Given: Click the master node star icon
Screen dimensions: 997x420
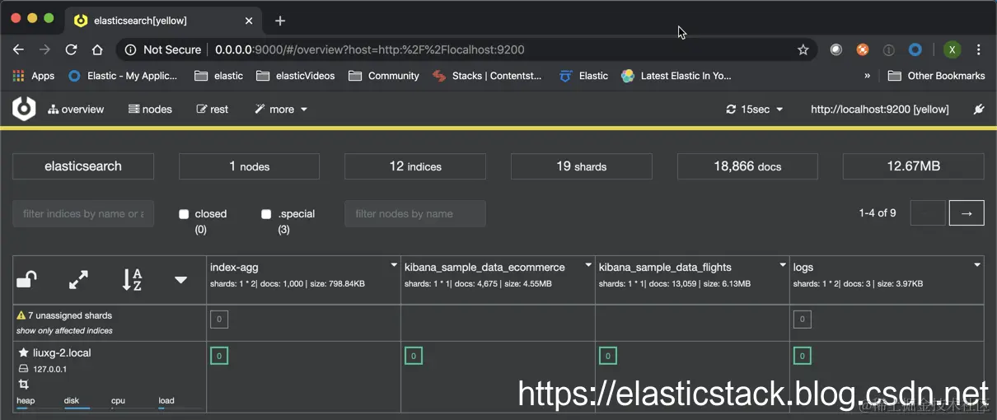Looking at the screenshot, I should tap(23, 352).
